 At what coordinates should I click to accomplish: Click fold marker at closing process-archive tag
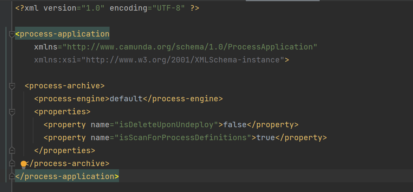[12, 163]
